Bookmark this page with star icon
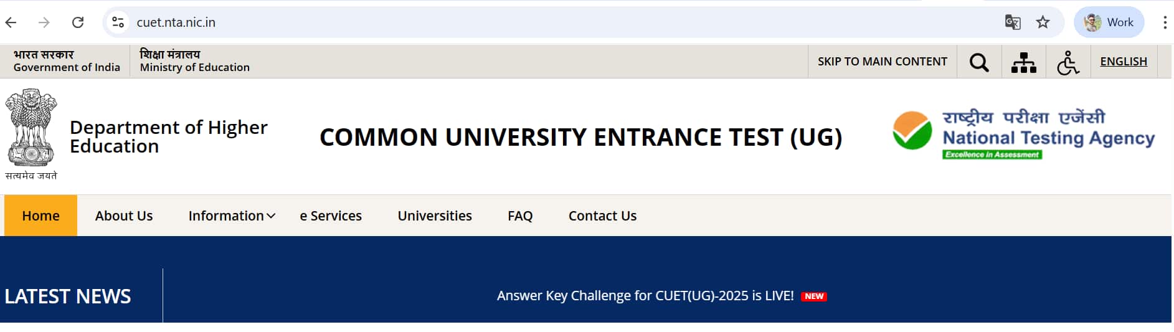Screen dimensions: 1174x332 tap(1043, 22)
